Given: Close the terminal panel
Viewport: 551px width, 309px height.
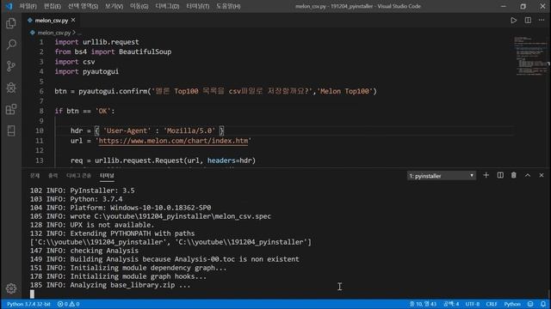Looking at the screenshot, I should point(542,175).
